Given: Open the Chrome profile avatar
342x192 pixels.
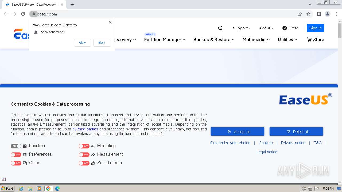Looking at the screenshot, I should tap(328, 14).
